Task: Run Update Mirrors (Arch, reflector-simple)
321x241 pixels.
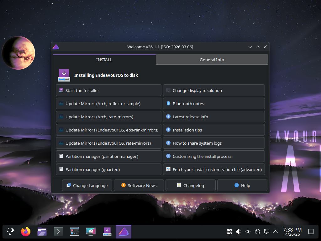Action: (x=108, y=104)
